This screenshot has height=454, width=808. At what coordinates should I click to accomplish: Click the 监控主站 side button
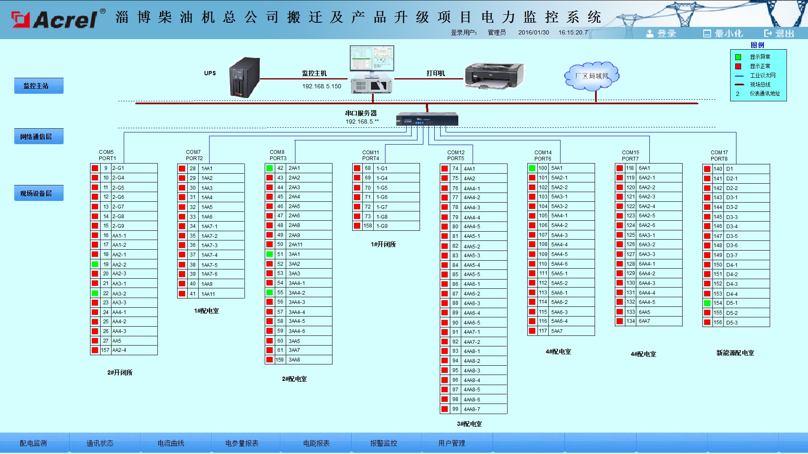point(39,86)
